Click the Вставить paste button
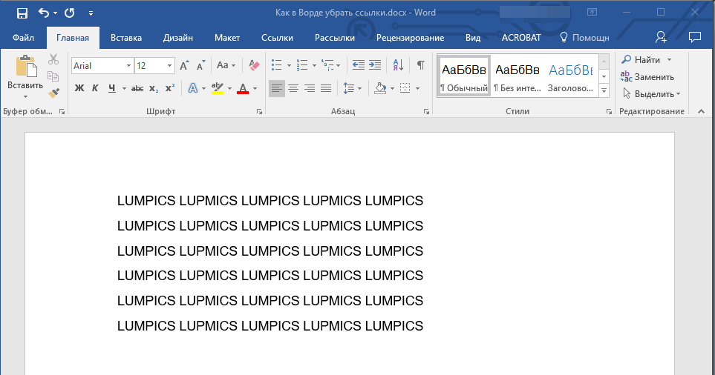The width and height of the screenshot is (715, 375). [x=25, y=74]
